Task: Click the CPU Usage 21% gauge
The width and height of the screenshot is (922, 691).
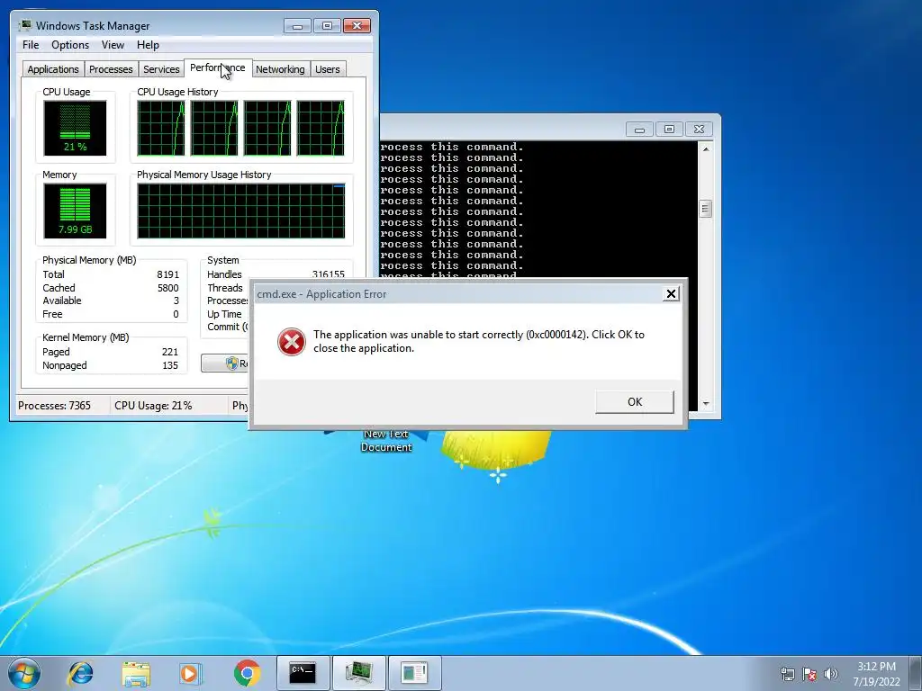Action: point(75,128)
